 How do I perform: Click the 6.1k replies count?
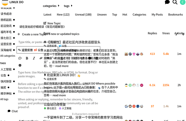pyautogui.click(x=152, y=85)
